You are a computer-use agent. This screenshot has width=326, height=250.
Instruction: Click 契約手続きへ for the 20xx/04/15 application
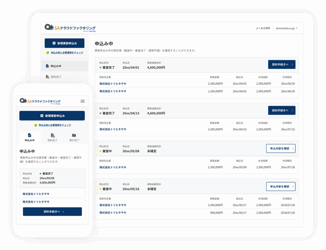282,110
